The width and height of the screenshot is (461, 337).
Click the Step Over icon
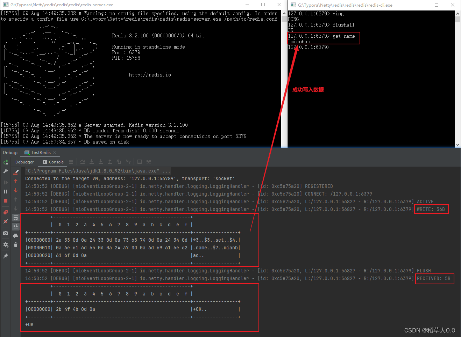coord(83,162)
